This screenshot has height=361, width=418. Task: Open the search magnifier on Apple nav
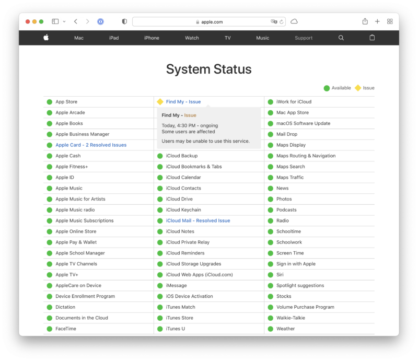click(341, 38)
